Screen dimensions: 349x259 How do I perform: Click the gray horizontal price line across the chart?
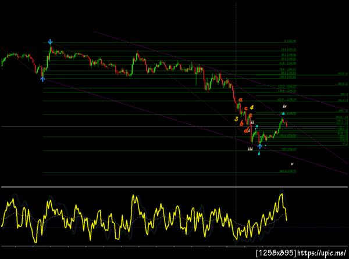pos(174,127)
